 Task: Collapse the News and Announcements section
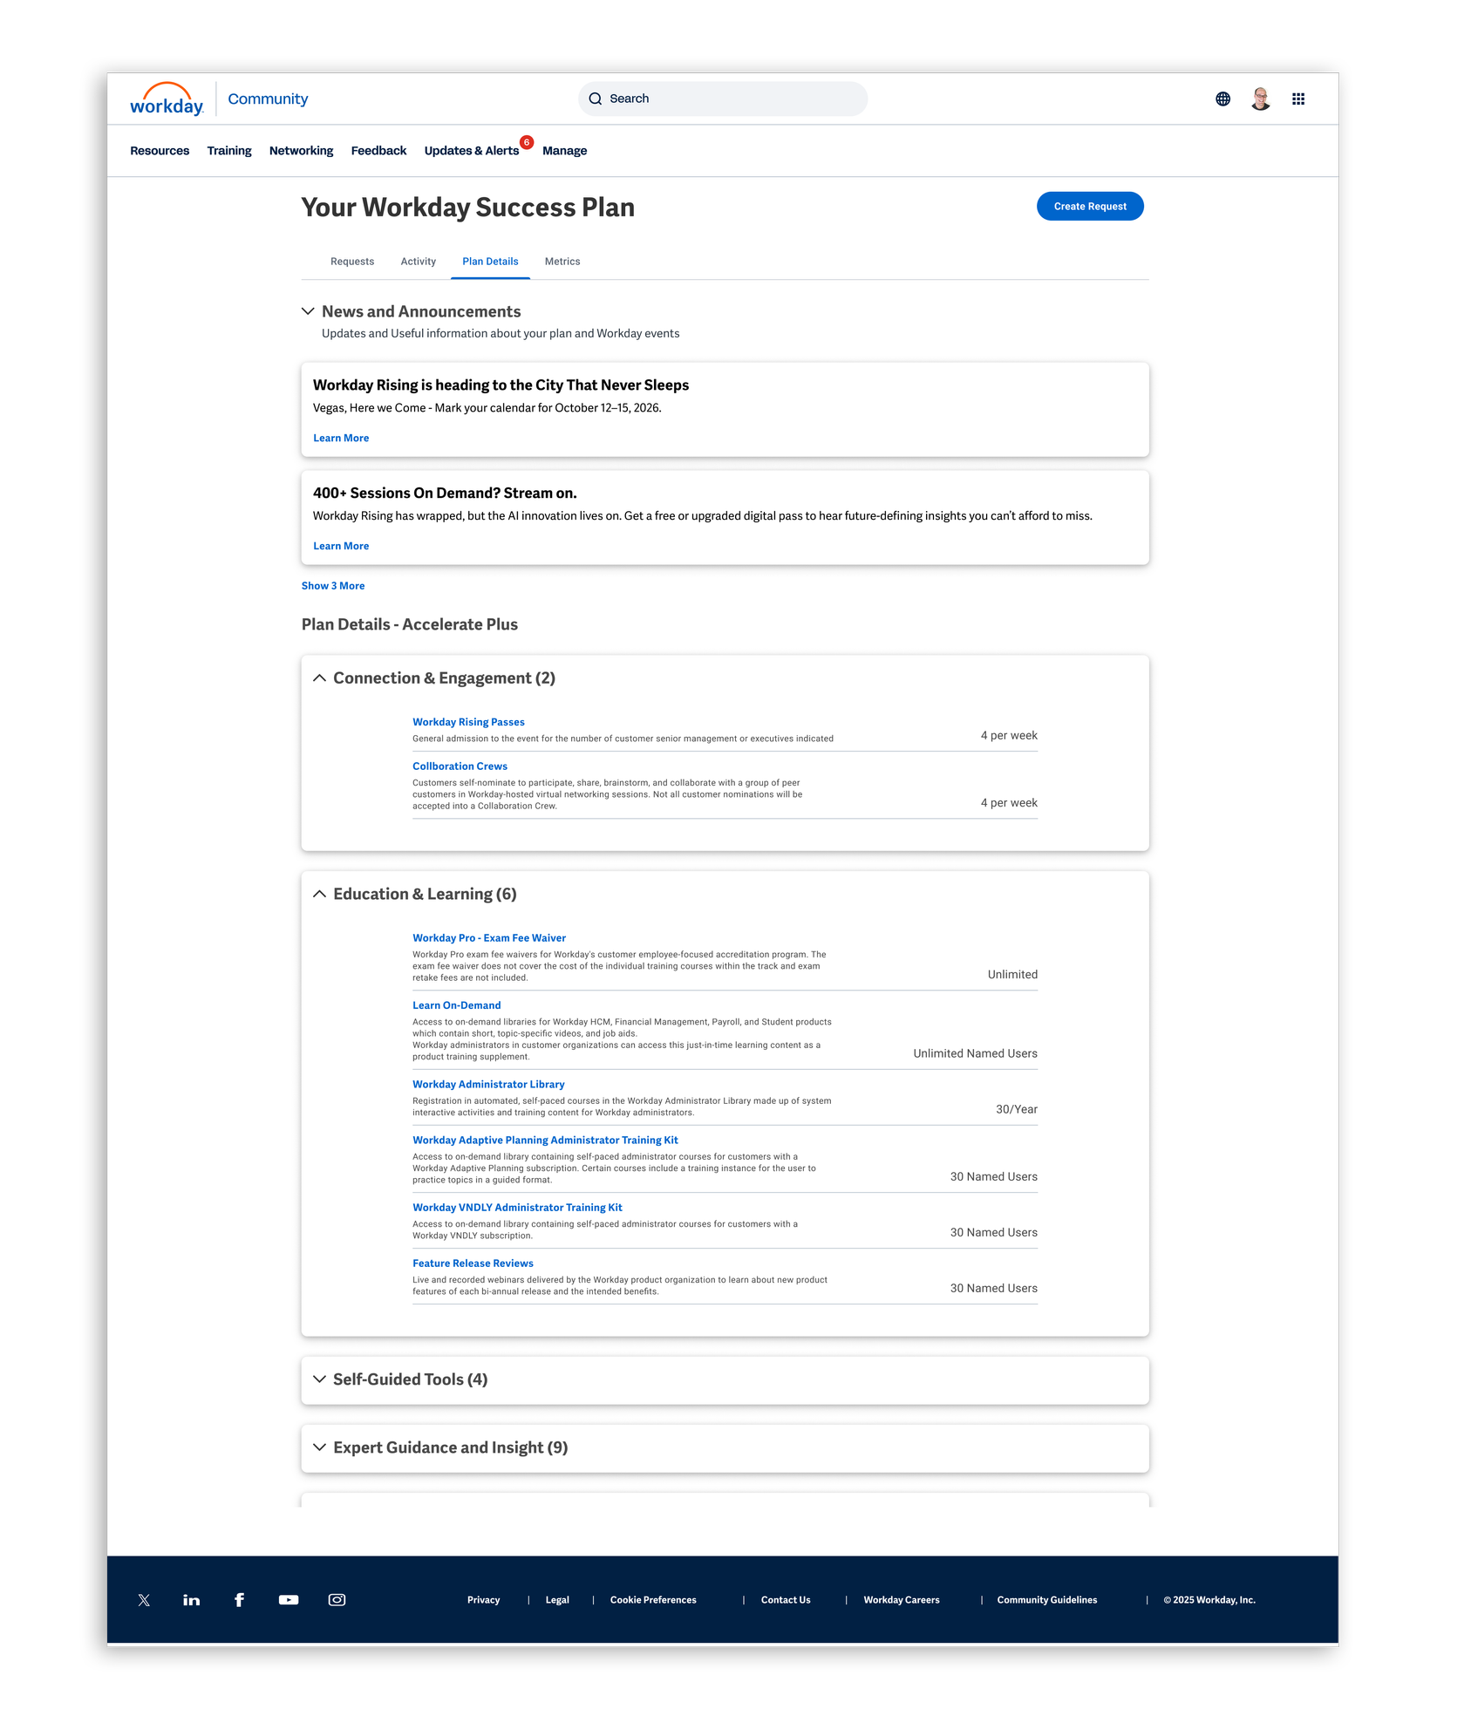[x=308, y=311]
